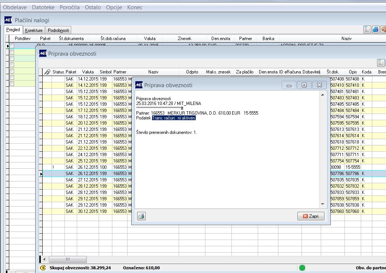
Task: Click the blue printer icon in Plačilni nalogi toolbar
Action: [x=375, y=30]
